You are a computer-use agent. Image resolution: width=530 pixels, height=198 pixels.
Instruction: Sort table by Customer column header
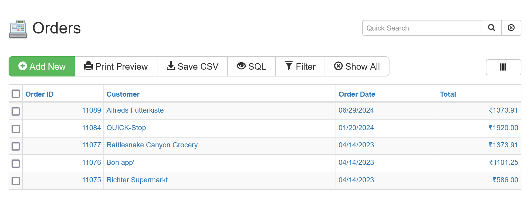pyautogui.click(x=123, y=94)
